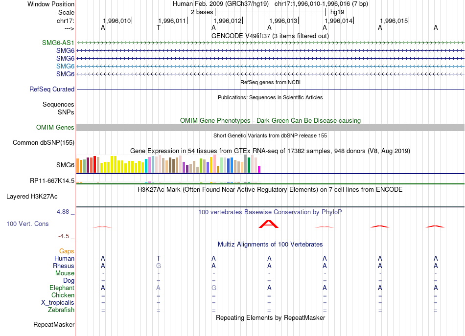
Task: Click the Zebrafish species label
Action: [x=61, y=310]
